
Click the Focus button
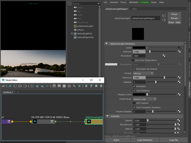tap(174, 14)
